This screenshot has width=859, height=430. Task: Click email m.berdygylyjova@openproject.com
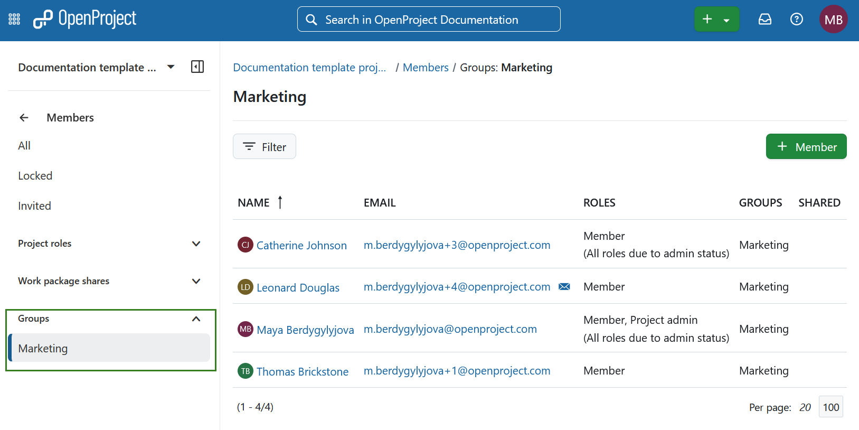click(x=450, y=329)
